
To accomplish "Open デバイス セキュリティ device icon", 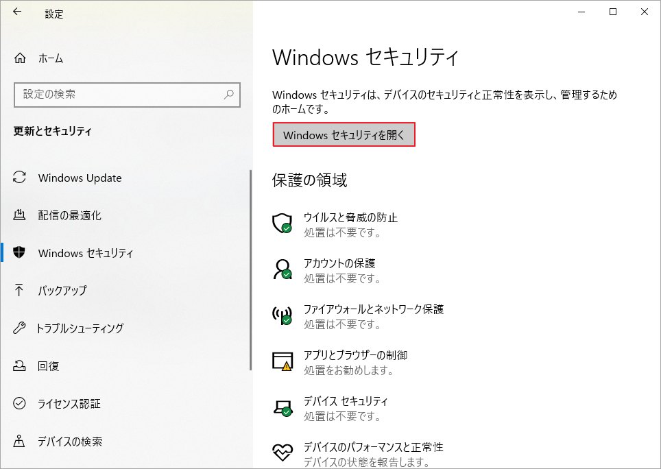I will [x=283, y=408].
